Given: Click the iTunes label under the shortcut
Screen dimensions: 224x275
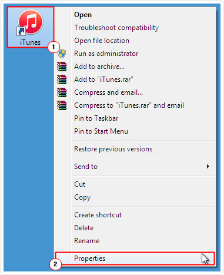Looking at the screenshot, I should (x=30, y=42).
